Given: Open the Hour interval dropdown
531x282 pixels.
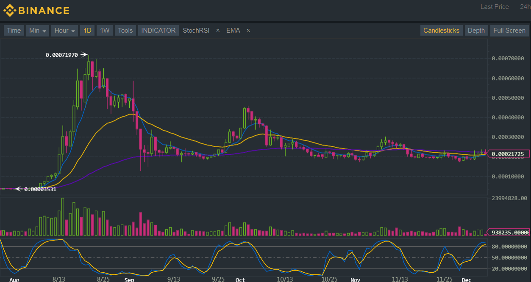Looking at the screenshot, I should 64,31.
